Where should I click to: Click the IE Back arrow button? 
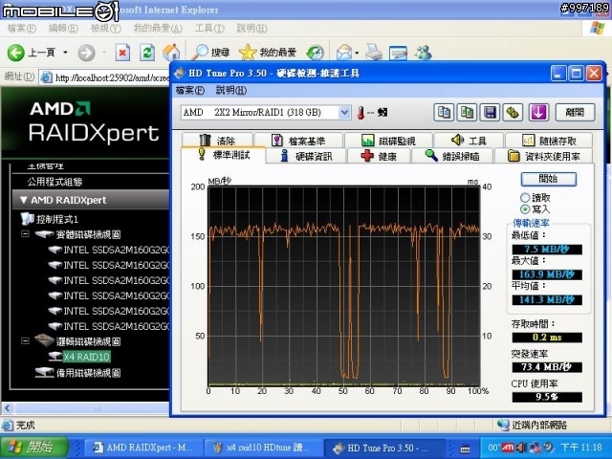coord(15,53)
